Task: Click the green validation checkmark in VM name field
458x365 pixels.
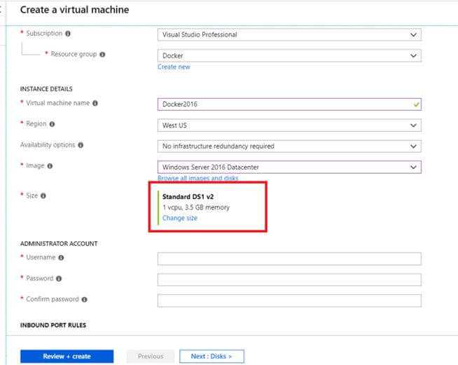Action: click(416, 104)
